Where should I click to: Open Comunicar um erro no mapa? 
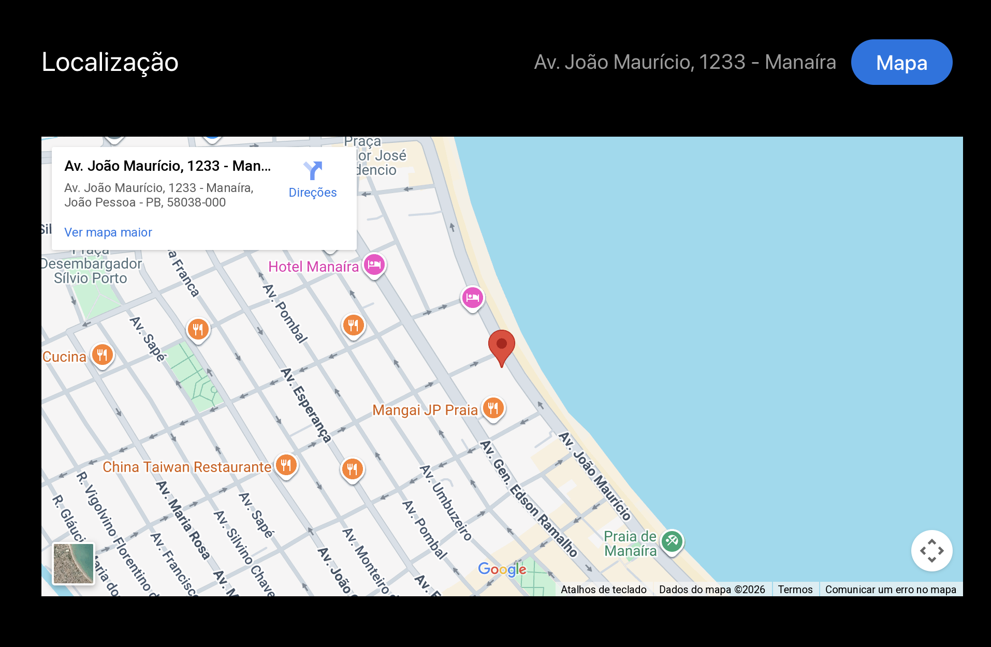pos(890,590)
